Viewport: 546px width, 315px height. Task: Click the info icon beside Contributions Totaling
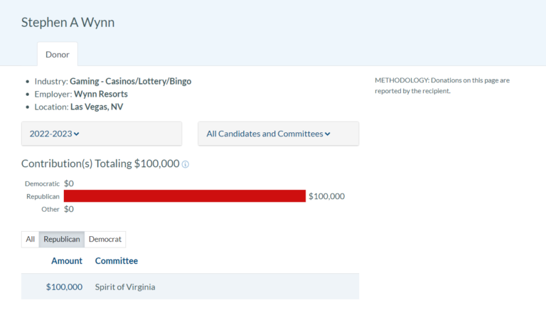[x=186, y=164]
